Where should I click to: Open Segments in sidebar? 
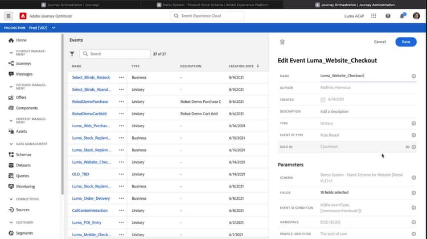coord(20,233)
